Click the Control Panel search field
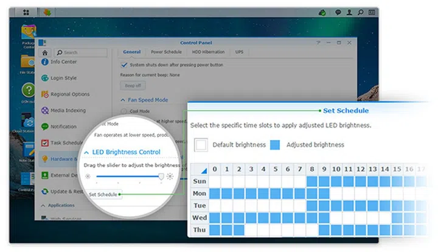The width and height of the screenshot is (438, 252). pos(82,52)
